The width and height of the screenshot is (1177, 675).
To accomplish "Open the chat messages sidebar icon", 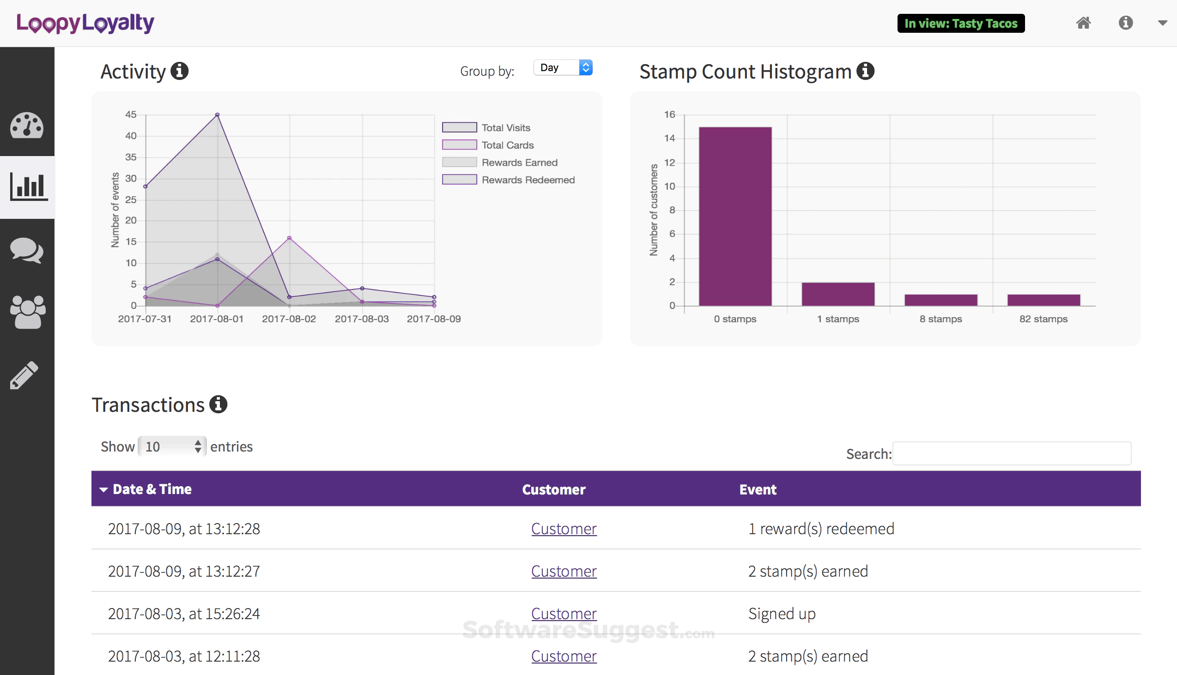I will point(27,250).
